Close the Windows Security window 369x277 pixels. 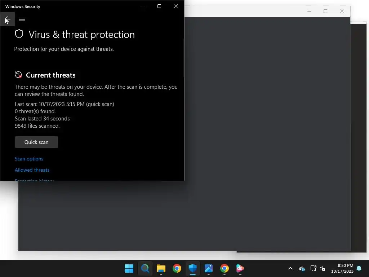[x=176, y=6]
